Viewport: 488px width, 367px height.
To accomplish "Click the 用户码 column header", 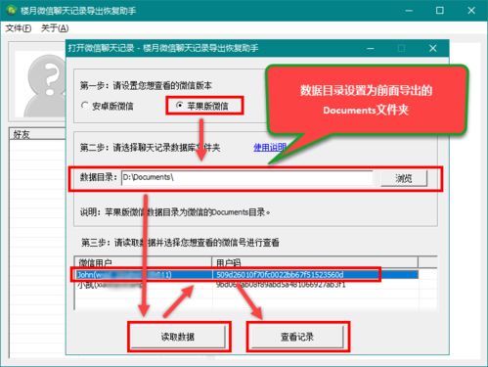I will pos(315,262).
